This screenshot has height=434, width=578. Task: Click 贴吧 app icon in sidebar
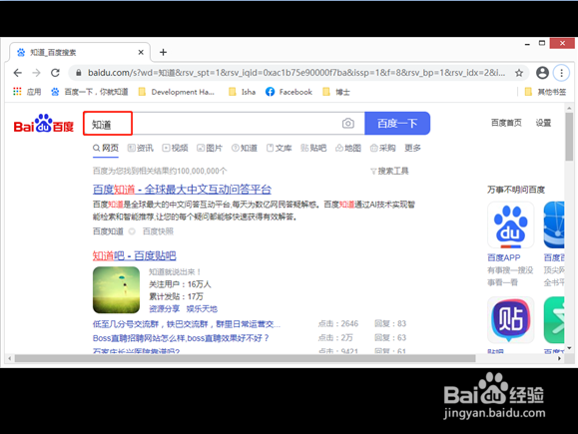tap(510, 320)
